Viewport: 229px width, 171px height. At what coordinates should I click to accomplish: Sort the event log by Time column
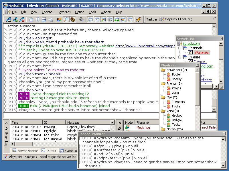tap(26, 123)
